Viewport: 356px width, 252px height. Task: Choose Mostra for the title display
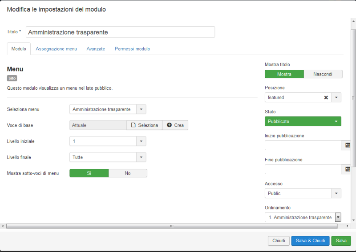284,74
